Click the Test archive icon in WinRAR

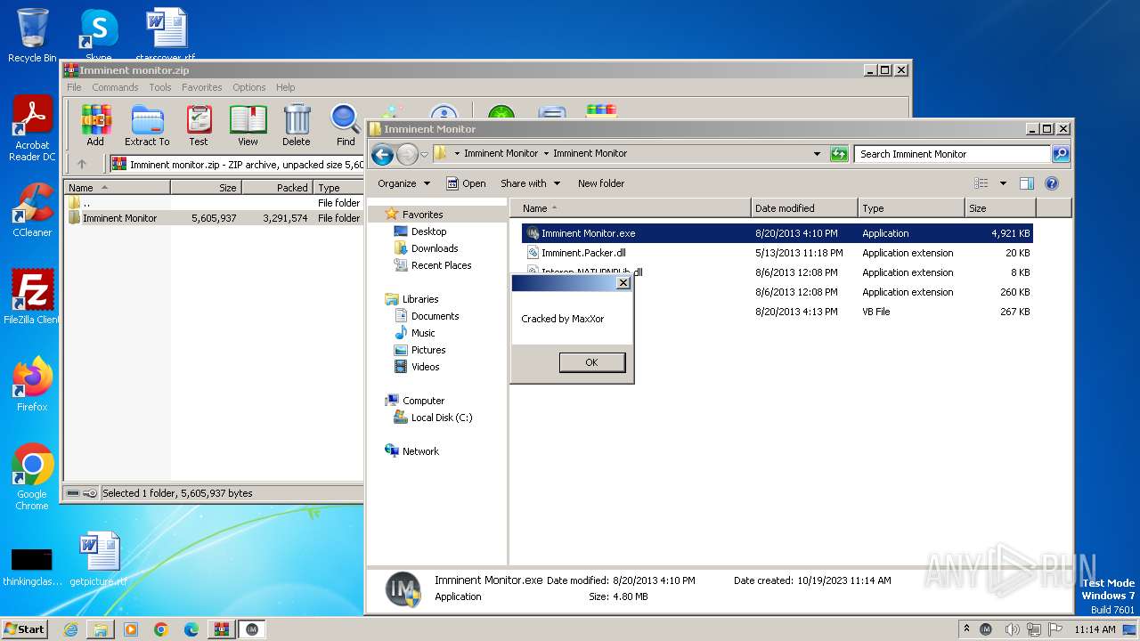click(x=199, y=126)
